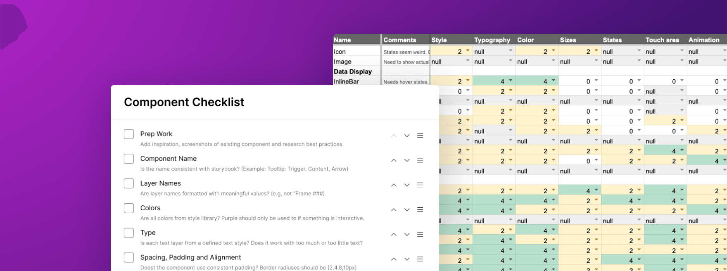Move Colors item down

[x=407, y=210]
